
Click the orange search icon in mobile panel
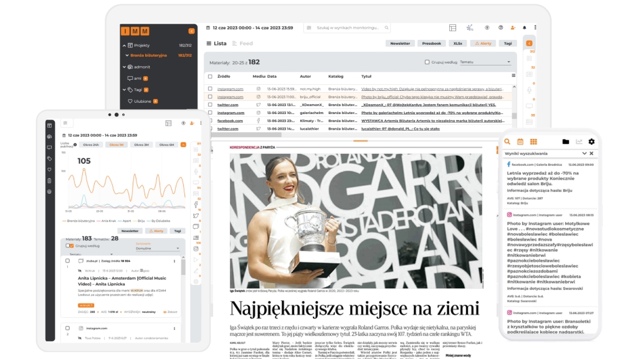click(x=507, y=141)
